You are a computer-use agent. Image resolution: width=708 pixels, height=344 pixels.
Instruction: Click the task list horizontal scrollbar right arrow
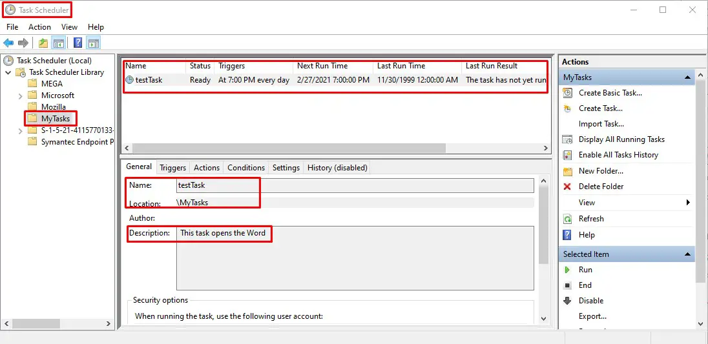pos(545,148)
